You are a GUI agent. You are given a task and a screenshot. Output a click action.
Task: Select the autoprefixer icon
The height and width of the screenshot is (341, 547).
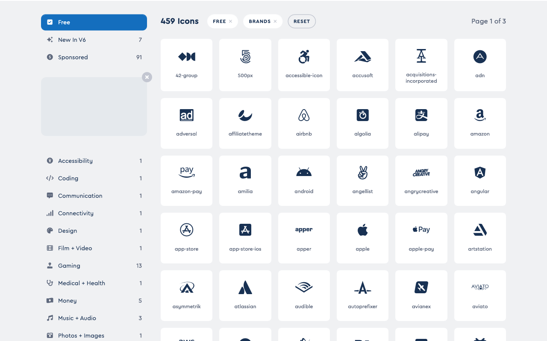point(362,295)
